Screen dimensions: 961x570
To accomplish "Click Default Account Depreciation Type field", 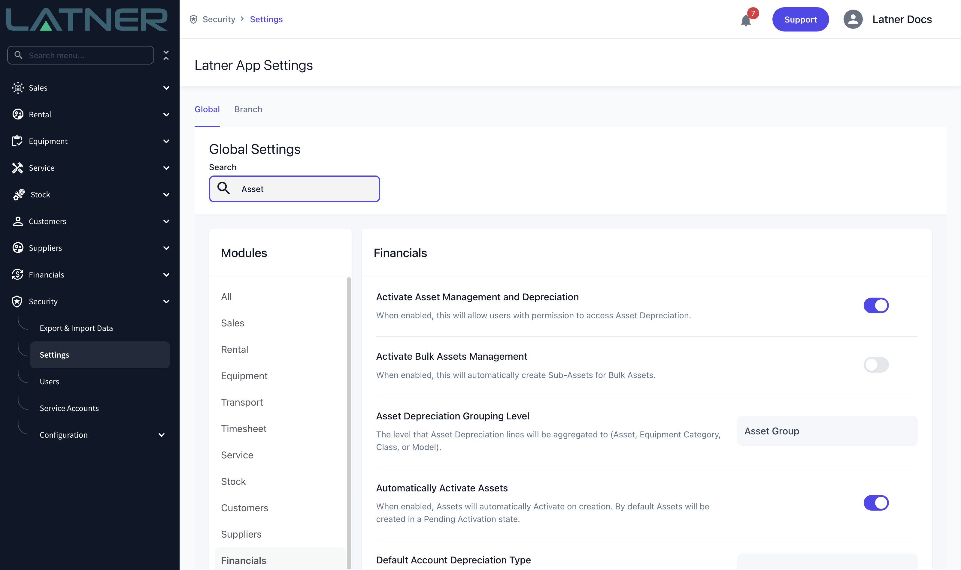I will 827,562.
